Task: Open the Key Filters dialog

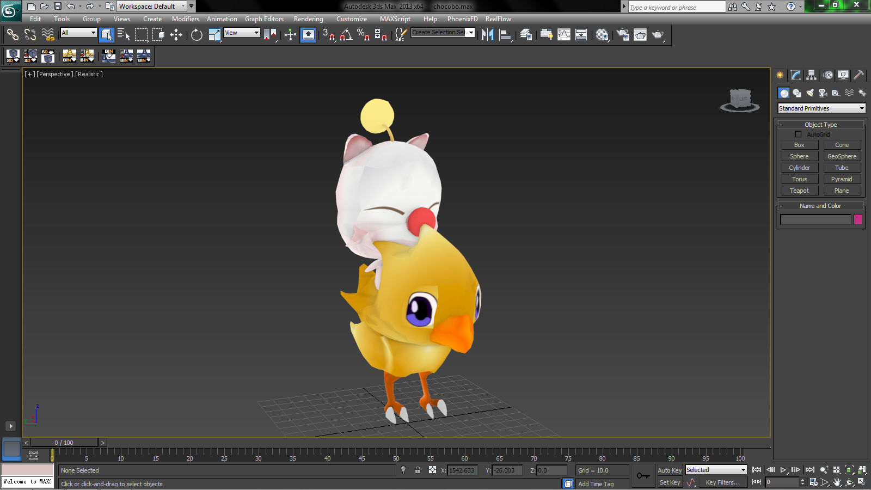Action: click(722, 482)
